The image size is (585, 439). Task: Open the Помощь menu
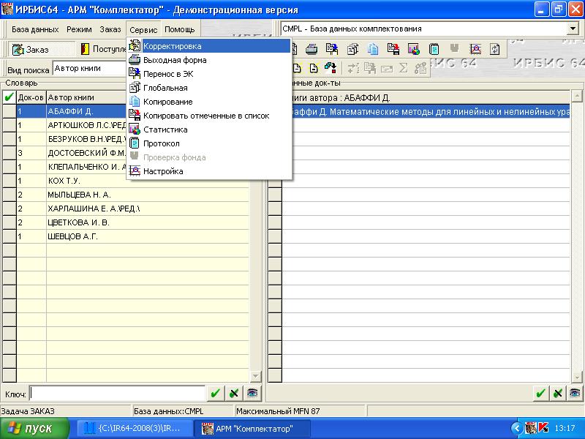click(179, 29)
